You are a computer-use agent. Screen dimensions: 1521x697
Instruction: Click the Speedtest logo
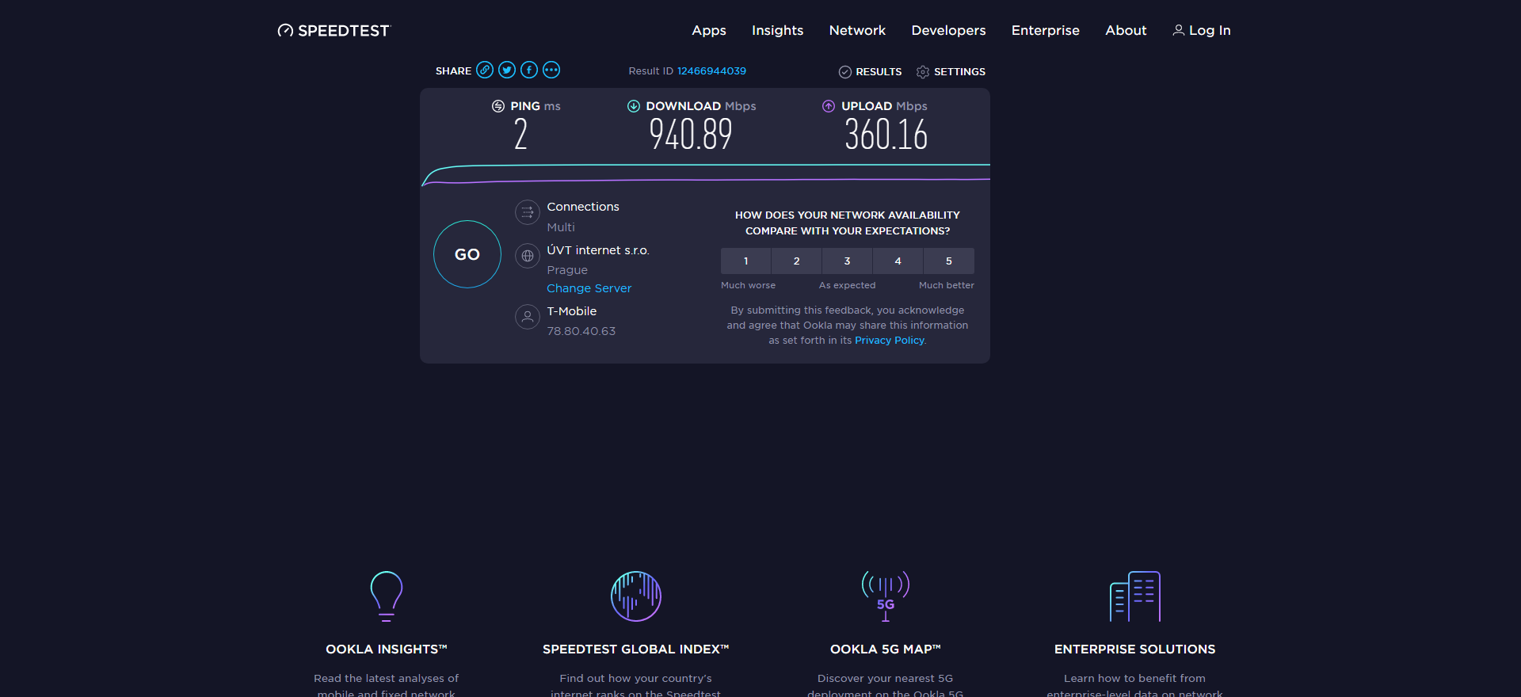click(x=334, y=31)
